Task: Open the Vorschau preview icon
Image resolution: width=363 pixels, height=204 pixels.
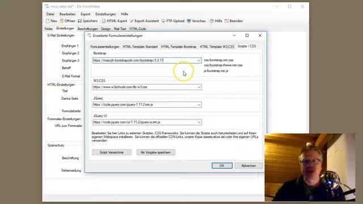Action: click(189, 21)
